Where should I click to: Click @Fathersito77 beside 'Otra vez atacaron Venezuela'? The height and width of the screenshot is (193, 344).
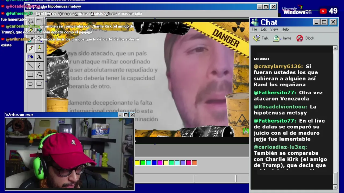click(275, 92)
